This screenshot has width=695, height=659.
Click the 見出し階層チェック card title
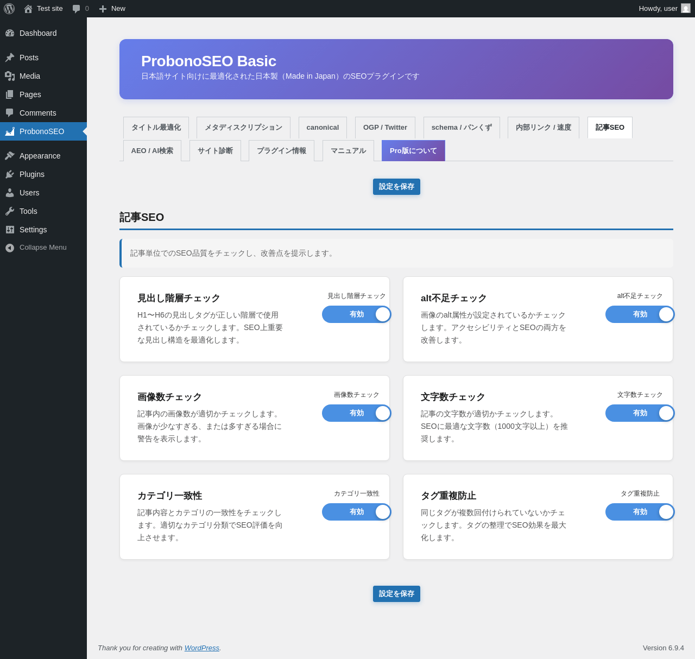pos(179,298)
